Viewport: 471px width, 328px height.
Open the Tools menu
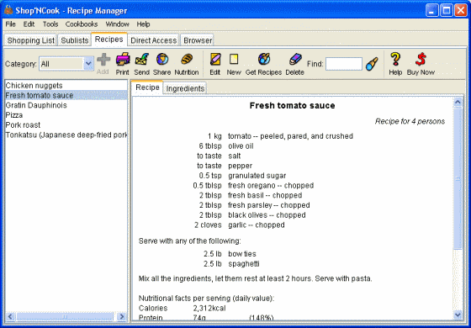(50, 24)
